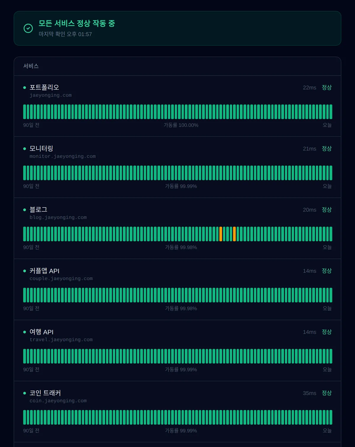Click 90일 전 label under 코인 트래커 timeline
Viewport: 355px width, 447px height.
[31, 430]
